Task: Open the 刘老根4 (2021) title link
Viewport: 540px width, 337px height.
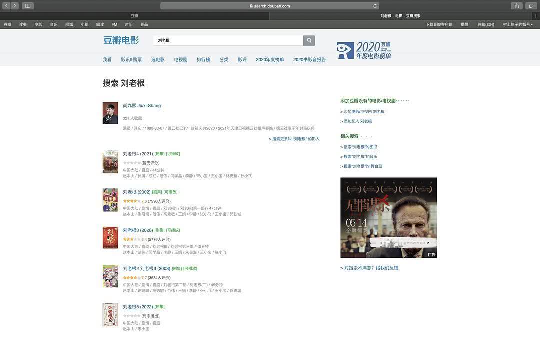Action: 138,154
